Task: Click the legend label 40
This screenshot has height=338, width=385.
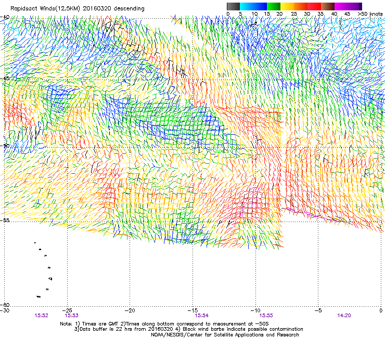Action: tap(334, 14)
